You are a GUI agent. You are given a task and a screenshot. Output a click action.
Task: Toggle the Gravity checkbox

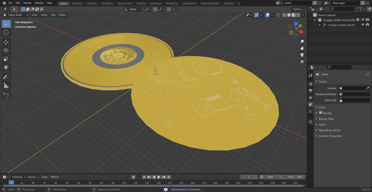coord(321,113)
